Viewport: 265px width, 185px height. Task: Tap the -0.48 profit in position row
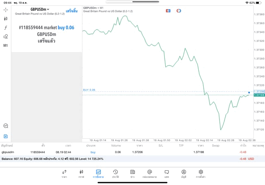(x=243, y=152)
